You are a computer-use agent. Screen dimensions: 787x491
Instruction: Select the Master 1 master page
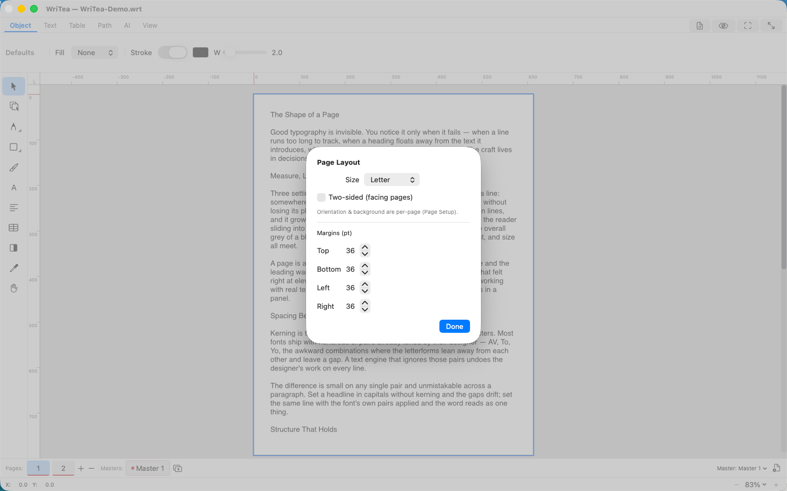148,468
